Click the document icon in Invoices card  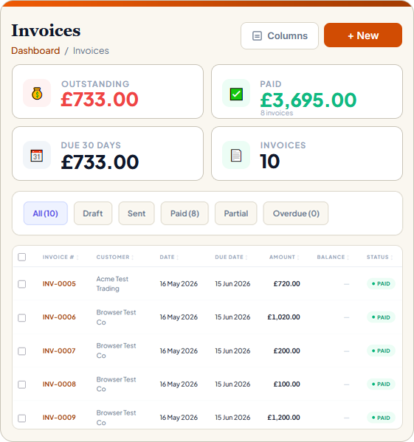pos(236,155)
